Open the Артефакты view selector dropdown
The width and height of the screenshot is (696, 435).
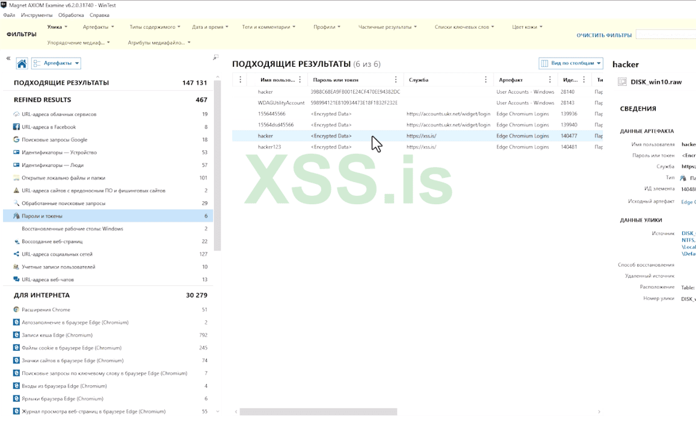[x=57, y=64]
